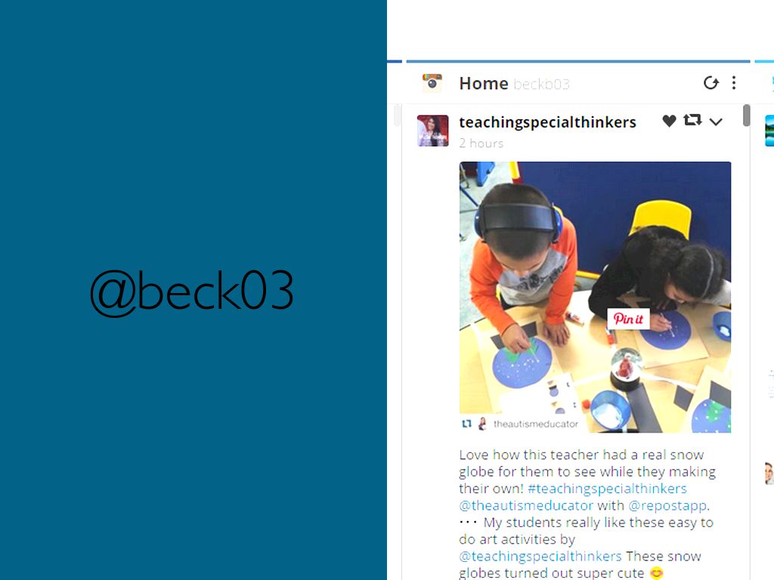
Task: Click the 2 hours timestamp
Action: [x=481, y=143]
